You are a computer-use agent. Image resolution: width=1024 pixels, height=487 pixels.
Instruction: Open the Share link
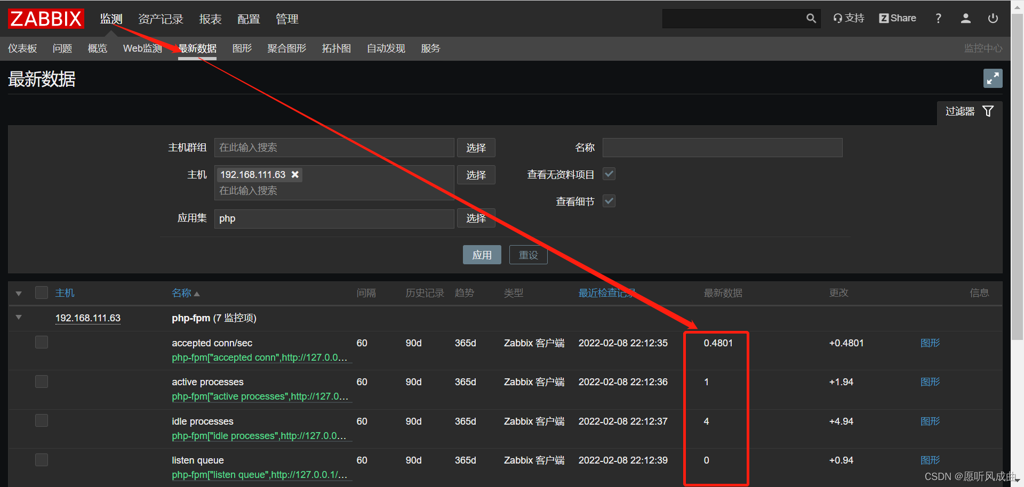(898, 18)
